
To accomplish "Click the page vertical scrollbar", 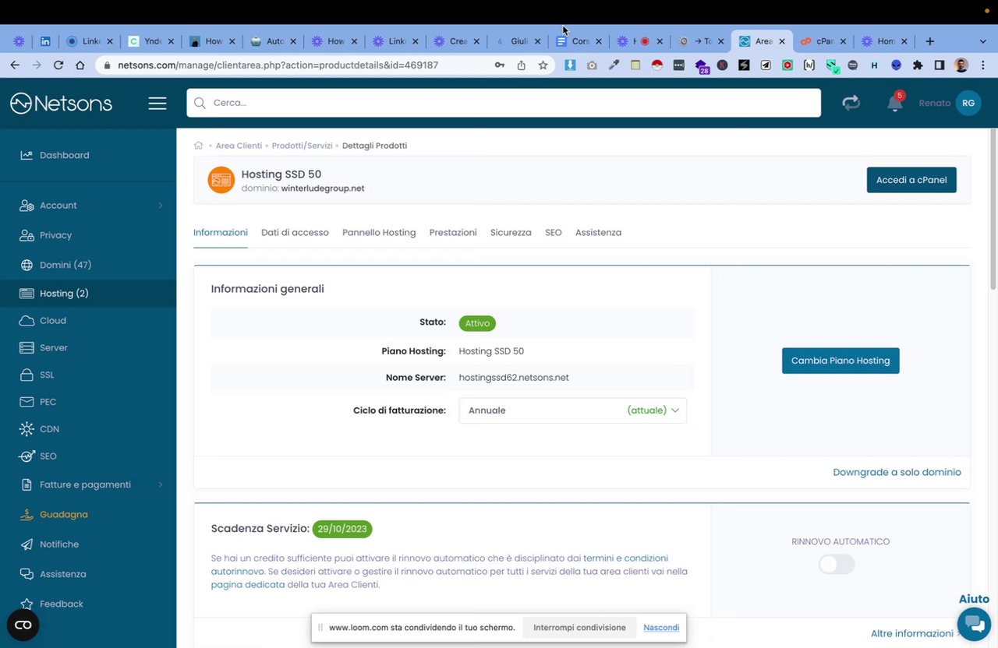I will [x=993, y=210].
